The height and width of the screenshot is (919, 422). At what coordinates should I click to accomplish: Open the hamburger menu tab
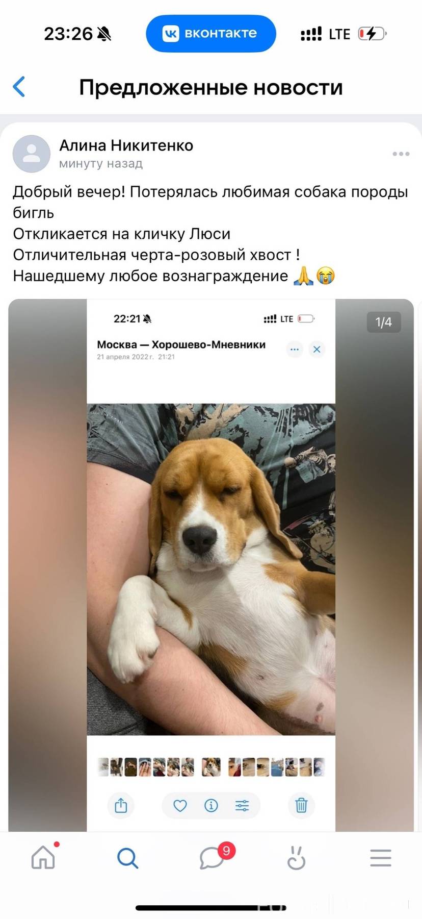pos(380,858)
